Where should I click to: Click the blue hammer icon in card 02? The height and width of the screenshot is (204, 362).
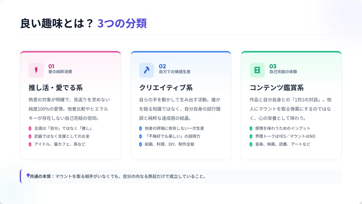(147, 70)
